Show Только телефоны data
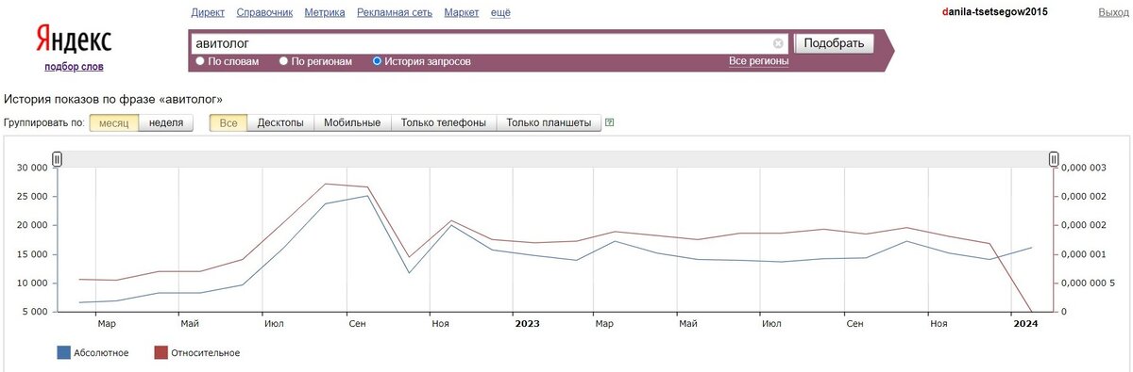1133x372 pixels. click(x=444, y=122)
